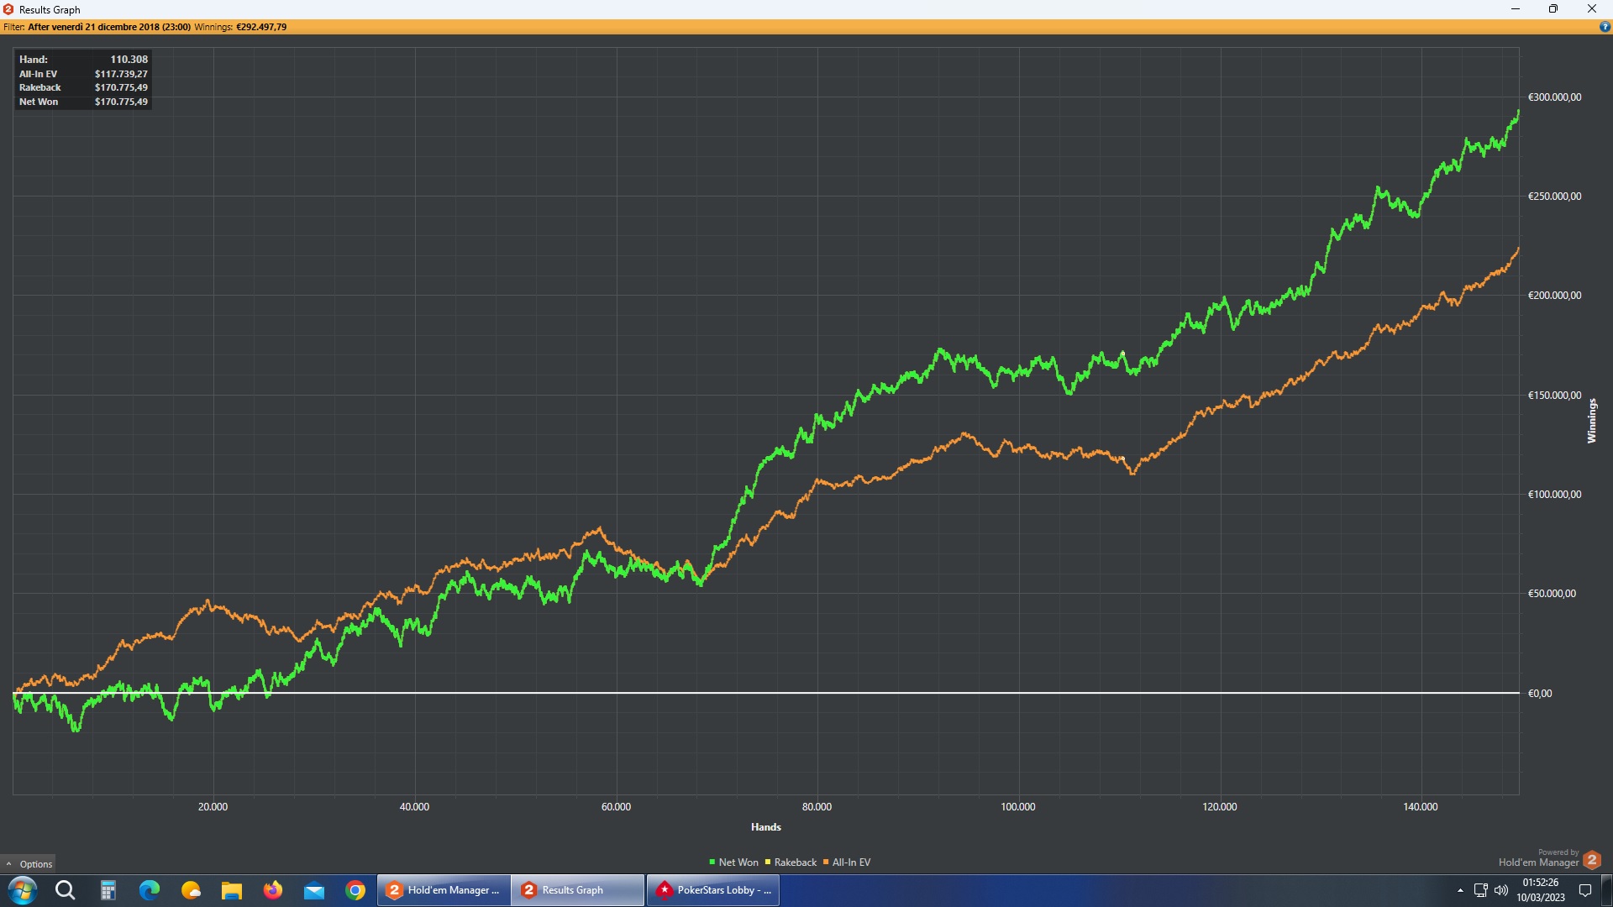Open the Windows Start menu
This screenshot has width=1613, height=907.
pyautogui.click(x=23, y=890)
